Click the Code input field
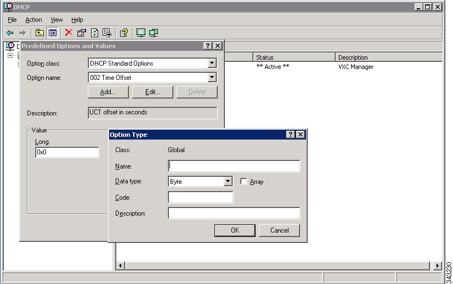The image size is (453, 284). (201, 197)
